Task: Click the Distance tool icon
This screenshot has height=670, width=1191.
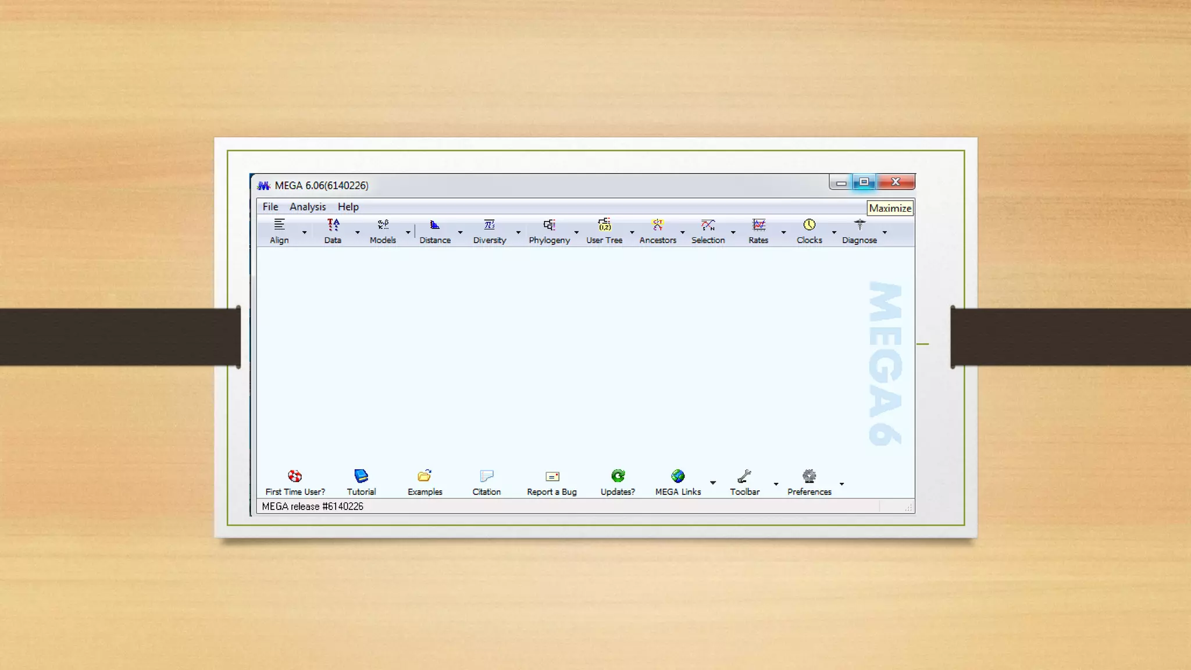Action: [434, 225]
